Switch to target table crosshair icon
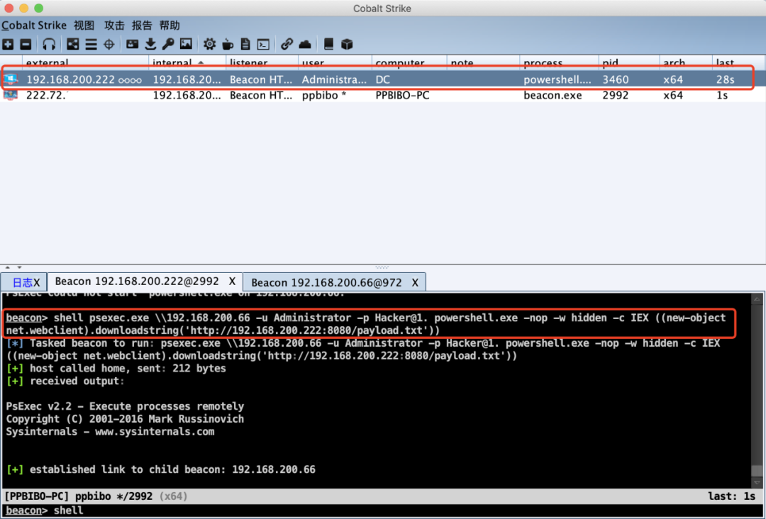 (x=109, y=45)
